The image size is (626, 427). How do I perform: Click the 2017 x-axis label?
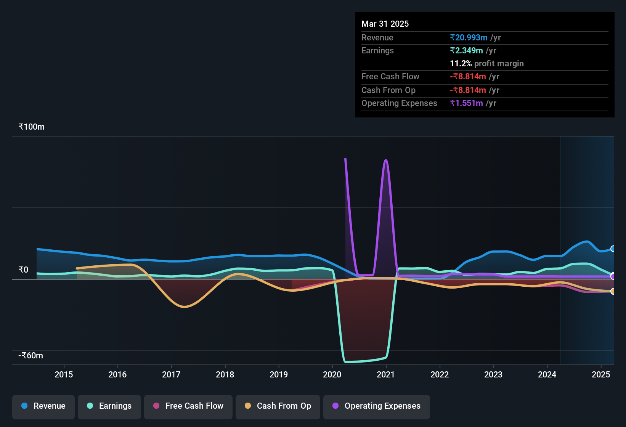pos(171,375)
